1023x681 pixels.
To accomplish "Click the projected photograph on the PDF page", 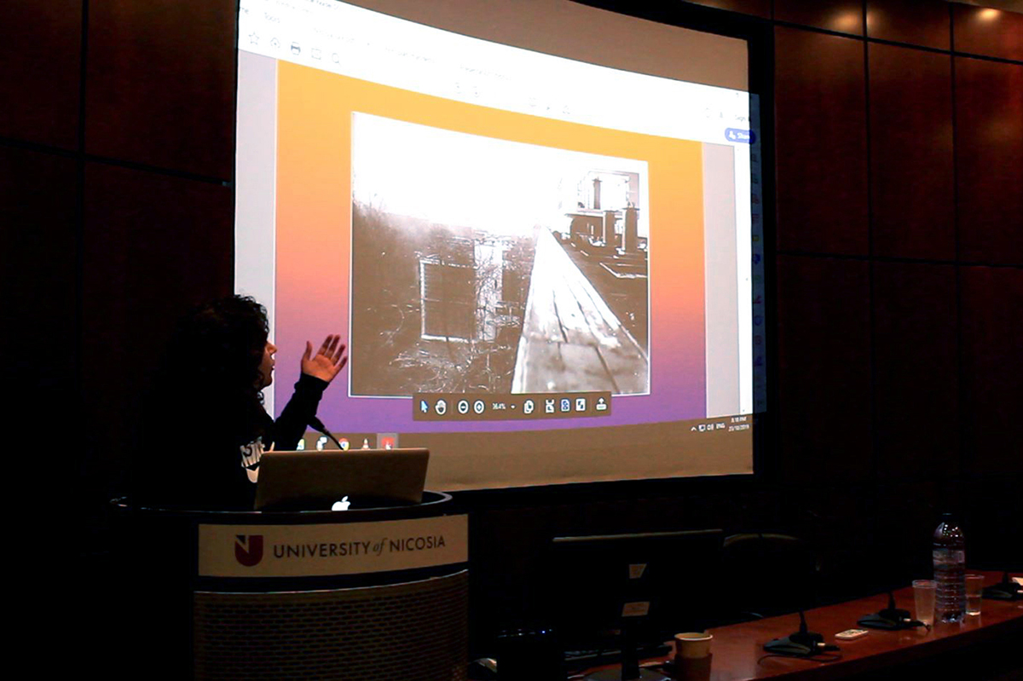I will (500, 256).
